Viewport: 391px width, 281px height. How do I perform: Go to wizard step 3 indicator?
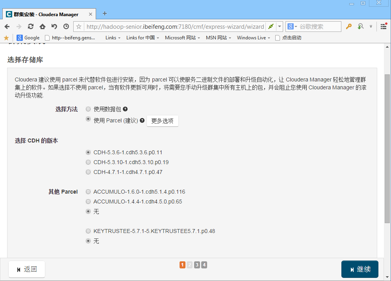point(197,265)
